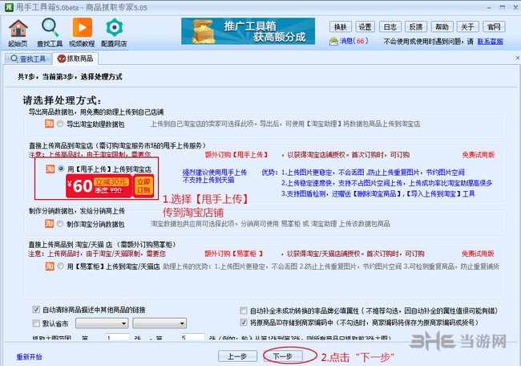Open the city dropdown after the province dropdown

(x=160, y=323)
